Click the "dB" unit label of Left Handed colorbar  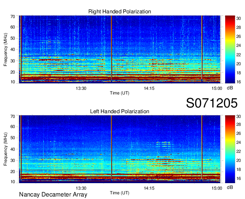(230, 187)
